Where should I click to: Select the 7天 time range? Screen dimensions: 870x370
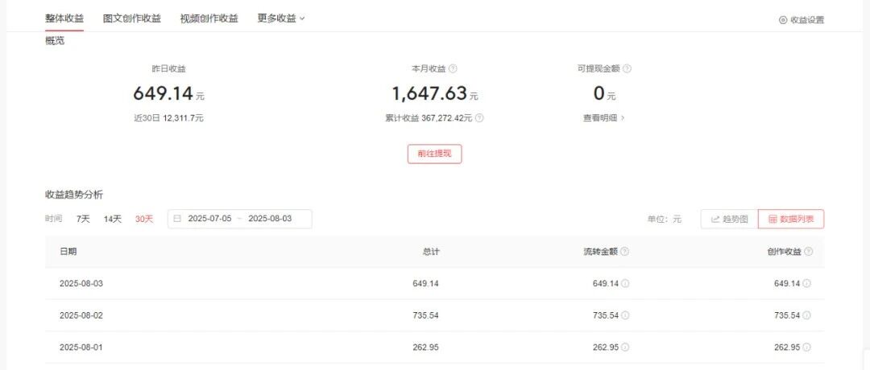(x=83, y=219)
